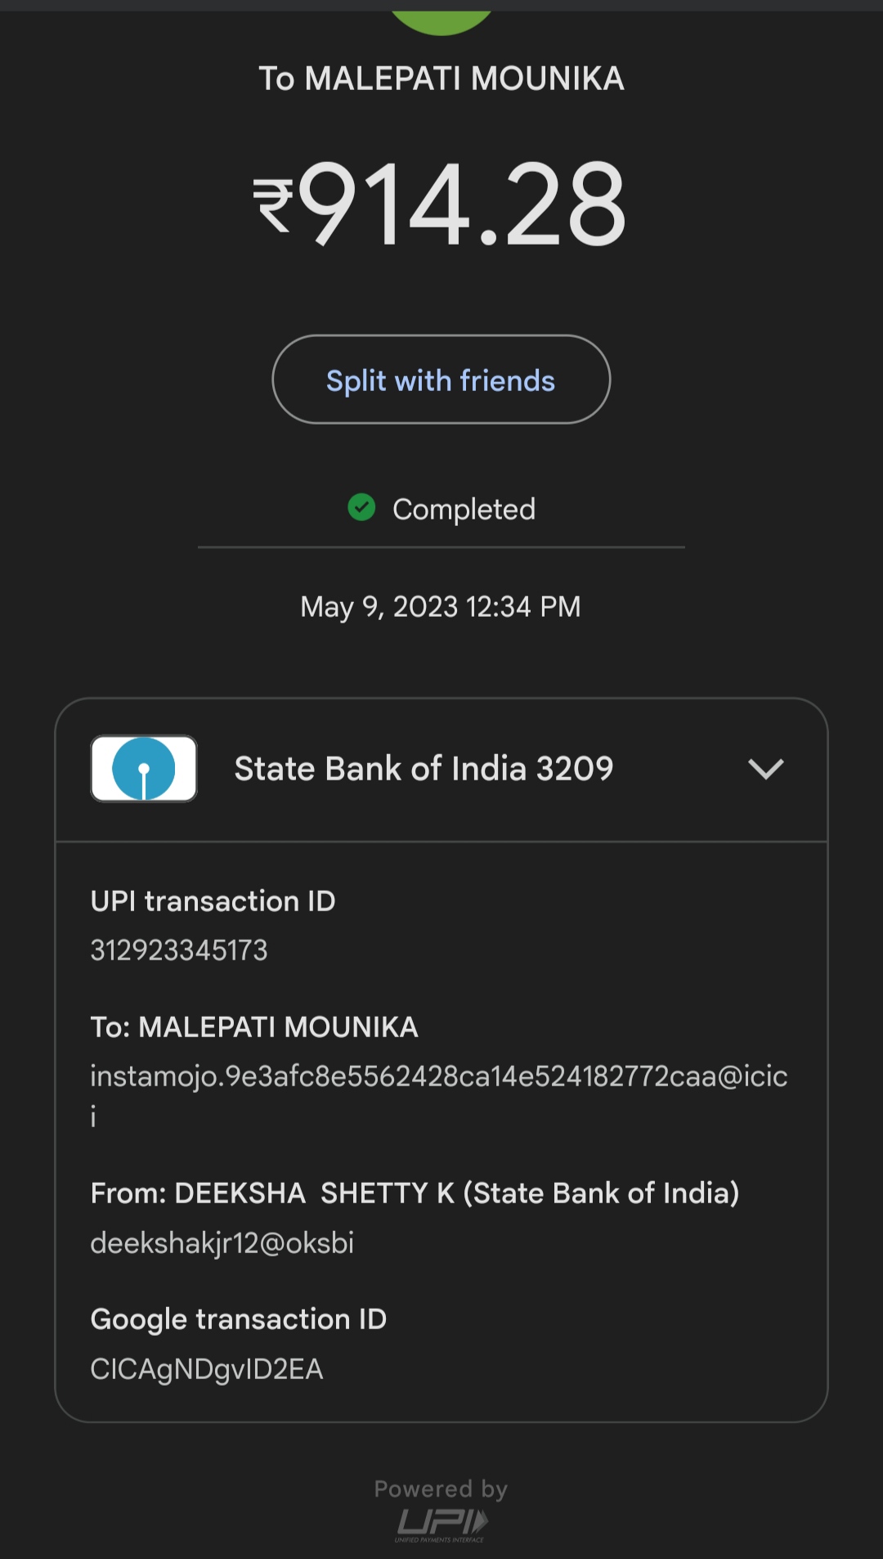Click the Completed status text
883x1559 pixels.
[464, 510]
